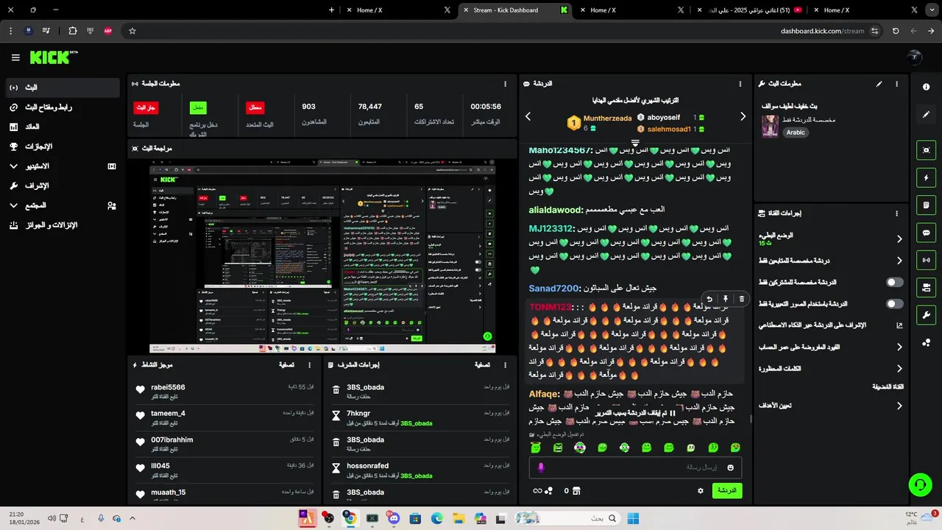This screenshot has height=530, width=942.
Task: Click the chat message input field
Action: (635, 467)
